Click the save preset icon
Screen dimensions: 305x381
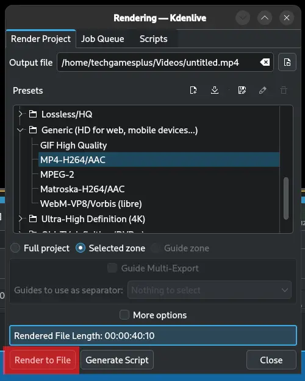pyautogui.click(x=242, y=91)
